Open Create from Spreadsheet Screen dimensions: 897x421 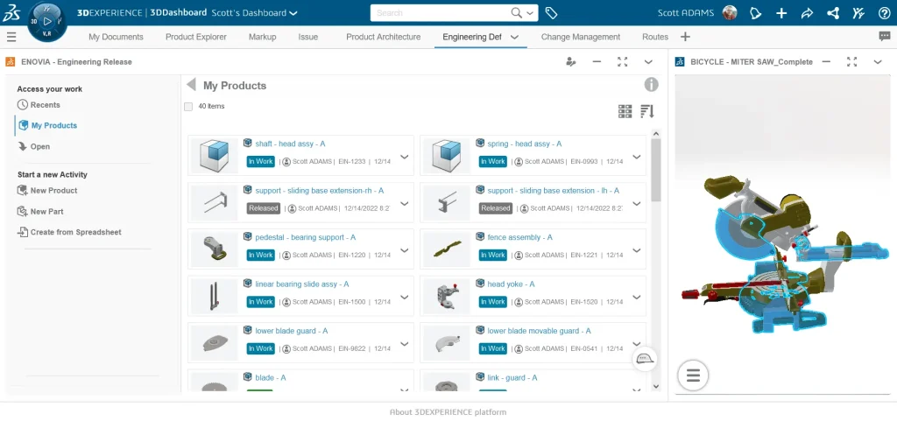pos(75,233)
